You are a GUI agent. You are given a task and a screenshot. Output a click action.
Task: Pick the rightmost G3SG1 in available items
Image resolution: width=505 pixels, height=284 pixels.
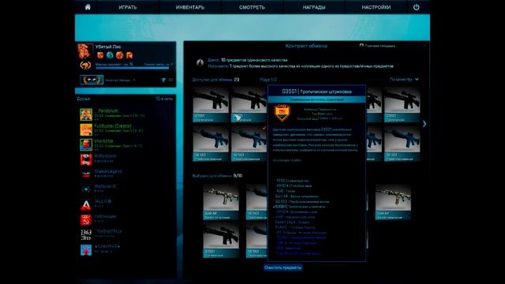click(402, 105)
